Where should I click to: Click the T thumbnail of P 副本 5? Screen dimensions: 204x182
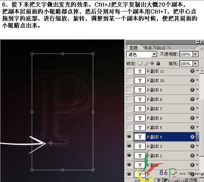pyautogui.click(x=140, y=127)
